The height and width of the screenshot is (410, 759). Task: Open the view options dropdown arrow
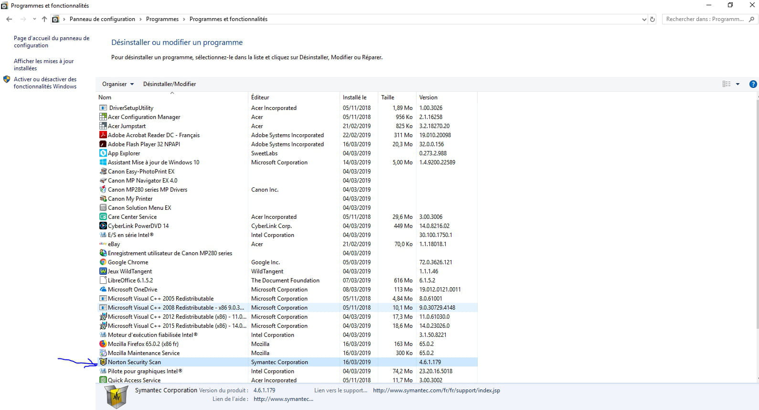tap(738, 84)
